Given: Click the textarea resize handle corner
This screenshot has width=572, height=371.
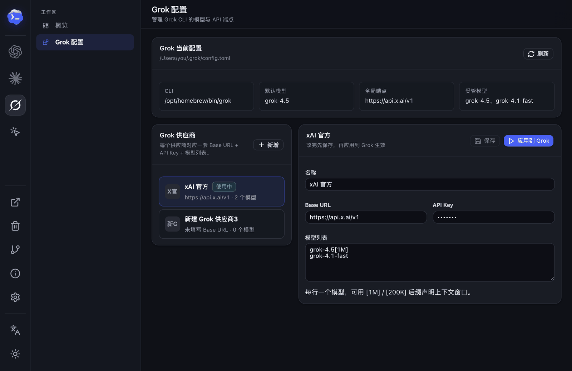Looking at the screenshot, I should (x=552, y=279).
